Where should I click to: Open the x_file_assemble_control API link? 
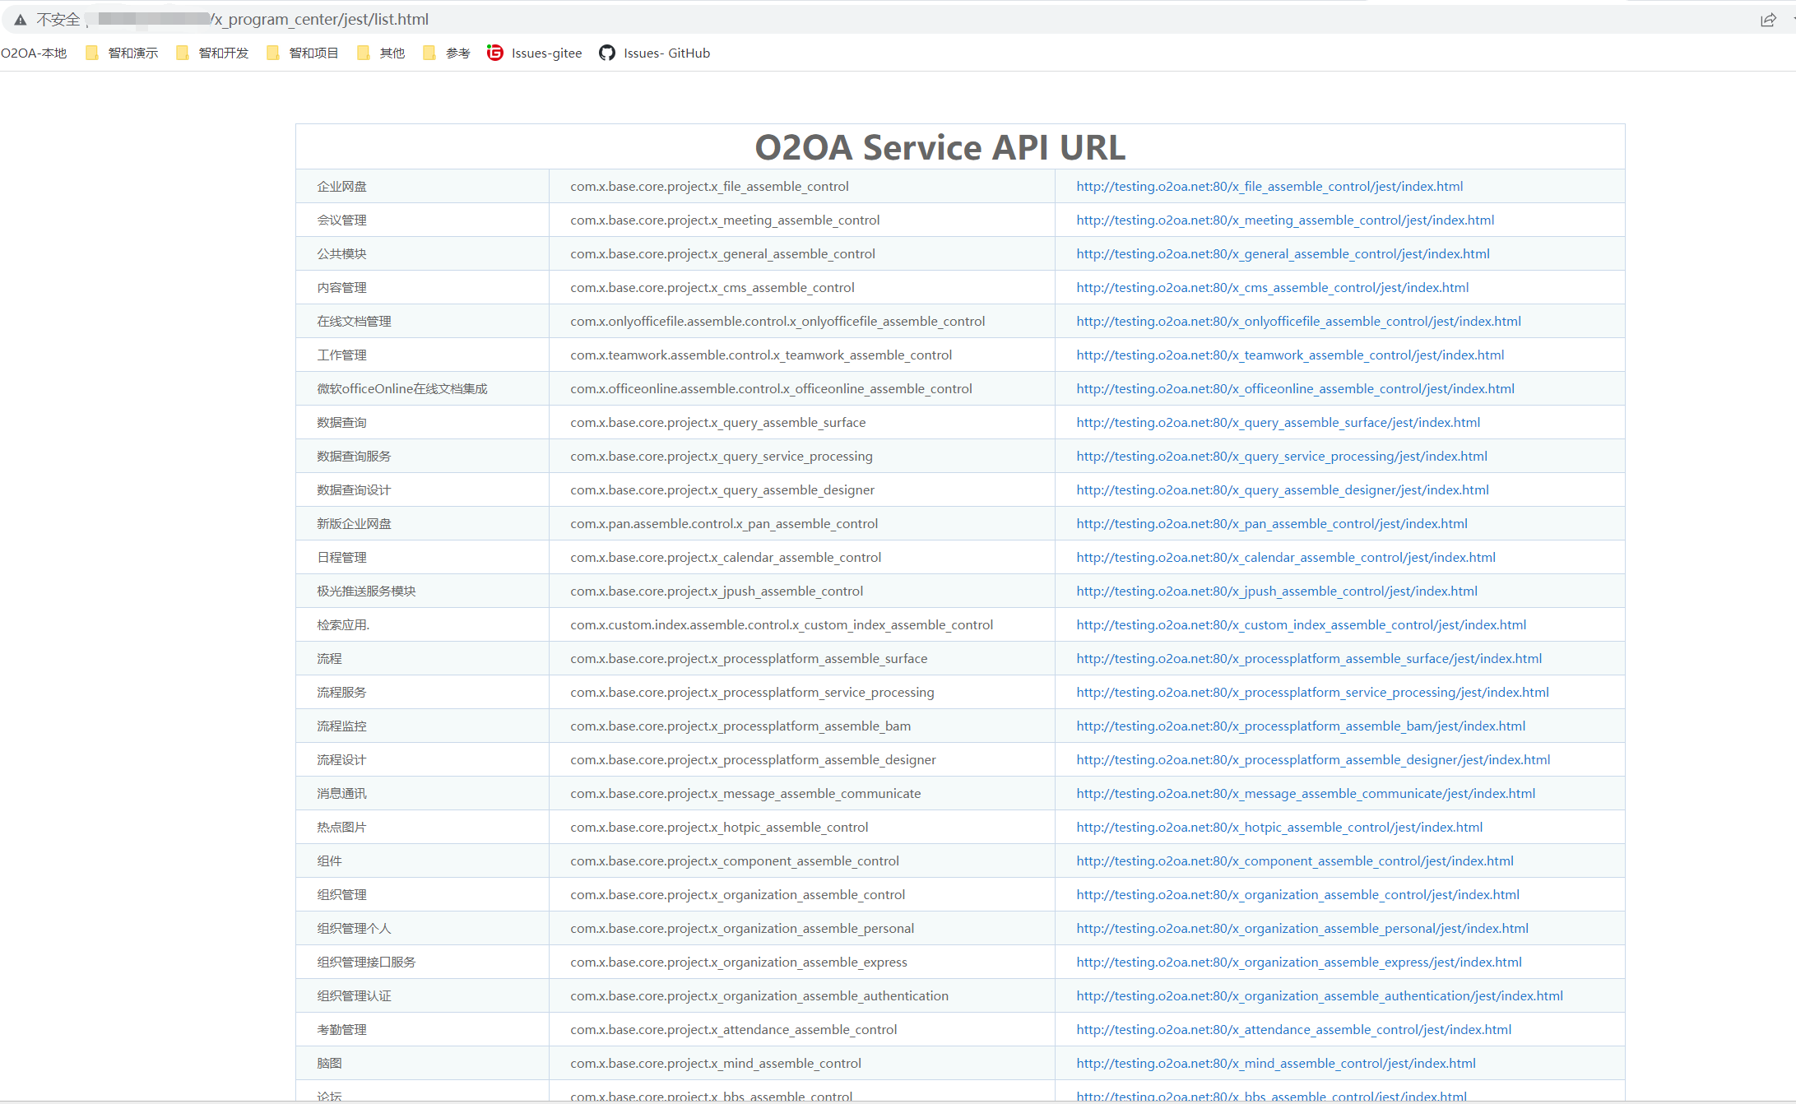click(x=1269, y=187)
